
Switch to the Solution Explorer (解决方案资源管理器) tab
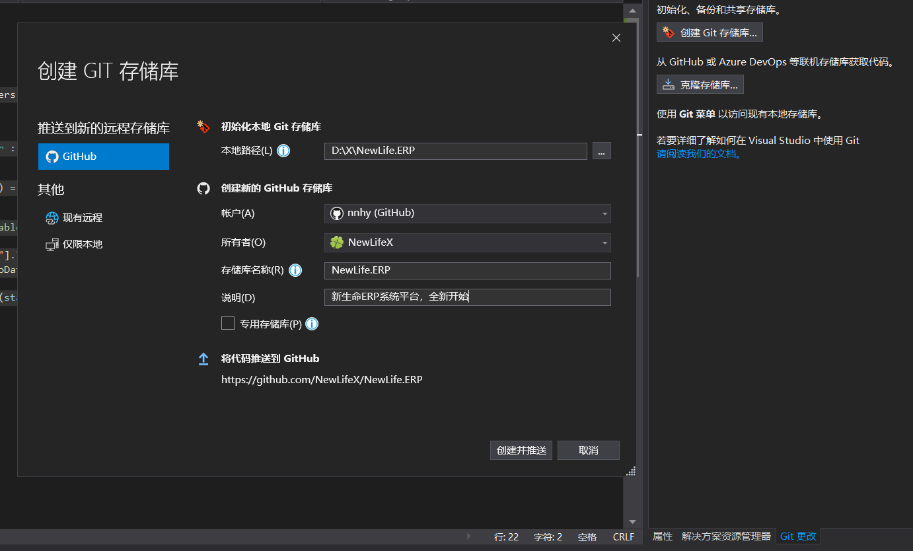pos(726,536)
